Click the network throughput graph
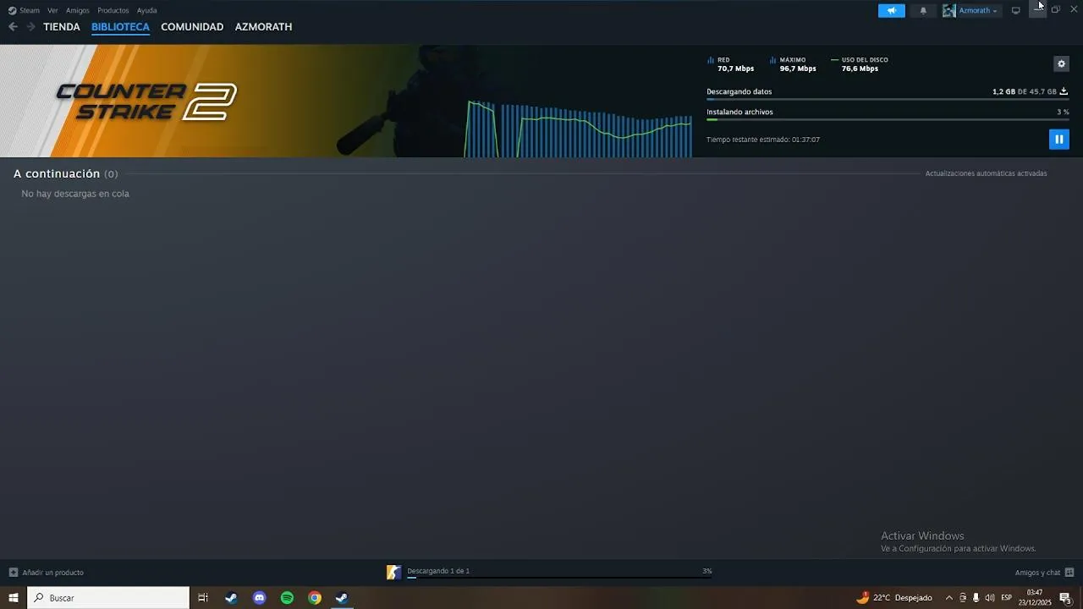This screenshot has width=1083, height=609. click(x=578, y=129)
